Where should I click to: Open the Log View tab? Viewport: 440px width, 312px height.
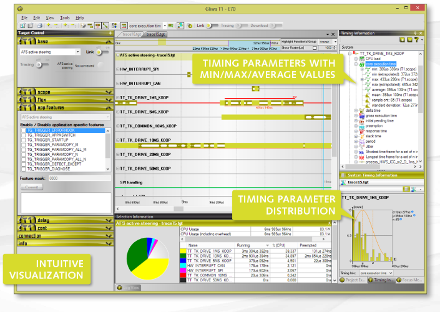[128, 288]
